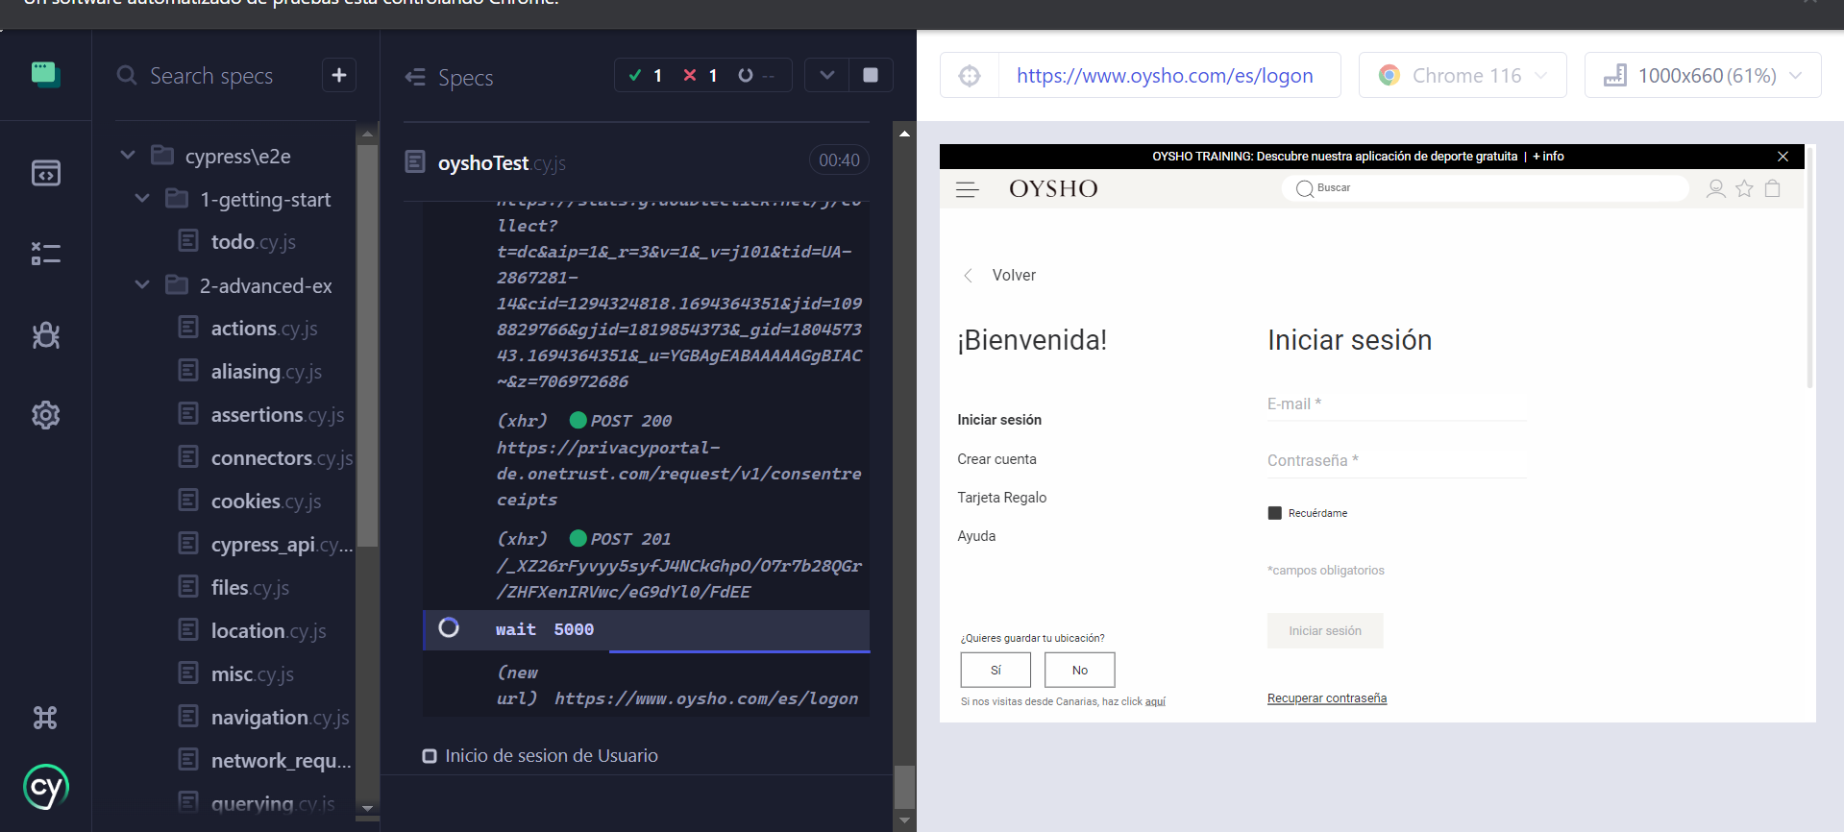Open the 1000x660 viewport dropdown
The width and height of the screenshot is (1844, 832).
click(1703, 75)
